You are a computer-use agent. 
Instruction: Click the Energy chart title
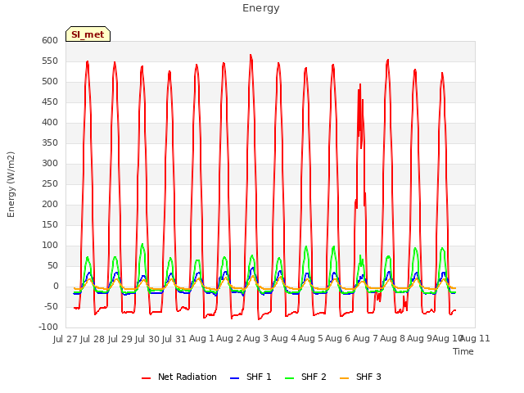pos(261,8)
